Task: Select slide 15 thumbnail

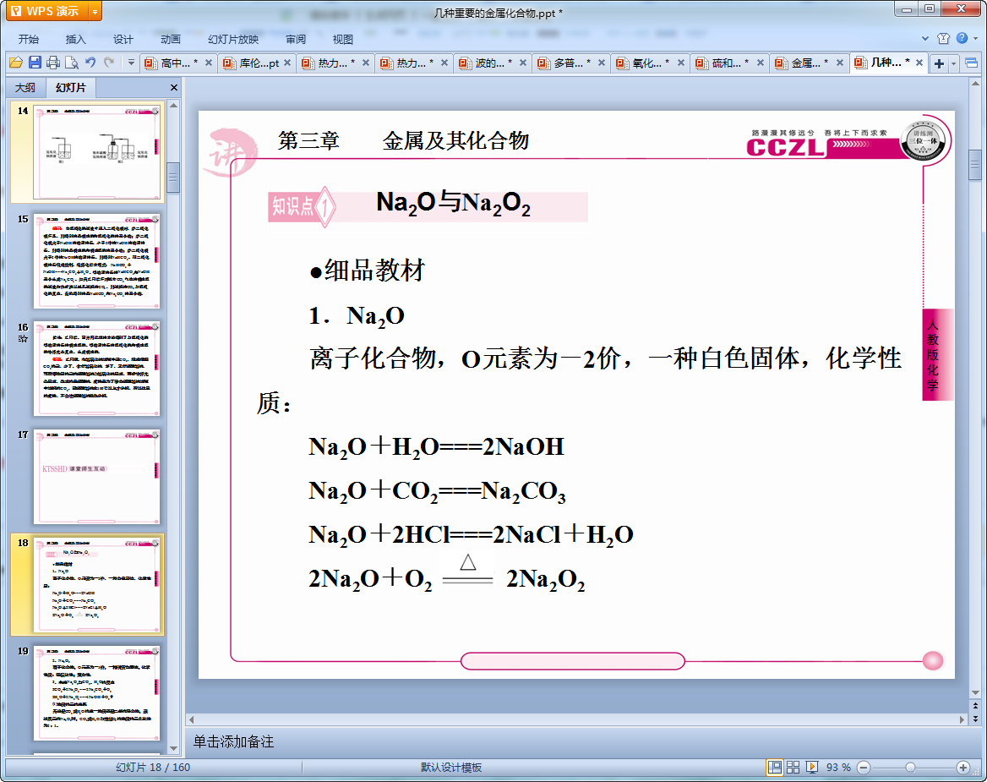Action: 96,260
